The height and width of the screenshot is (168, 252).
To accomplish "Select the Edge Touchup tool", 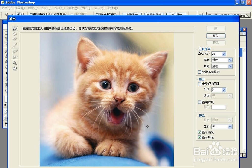I will coord(15,56).
